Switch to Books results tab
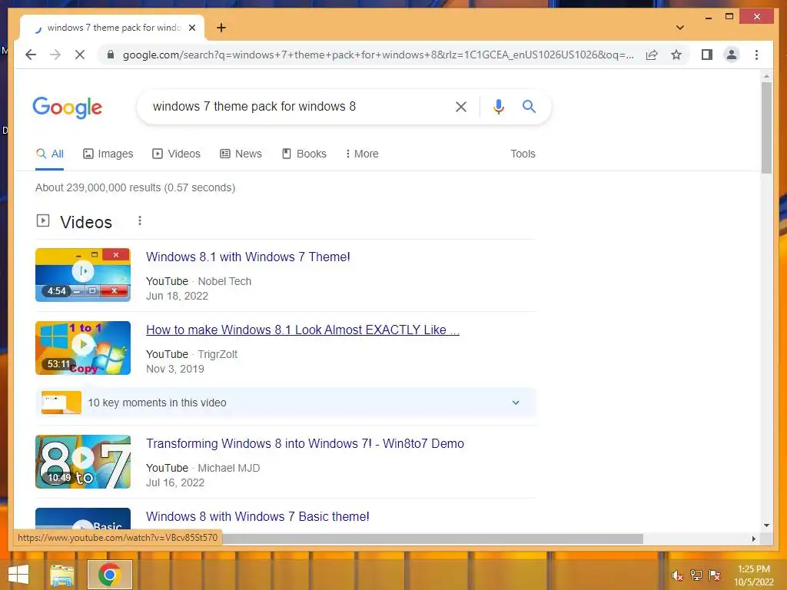787x590 pixels. [304, 154]
